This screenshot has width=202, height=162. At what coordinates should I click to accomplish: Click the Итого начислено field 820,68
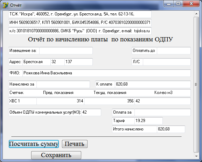point(171,129)
